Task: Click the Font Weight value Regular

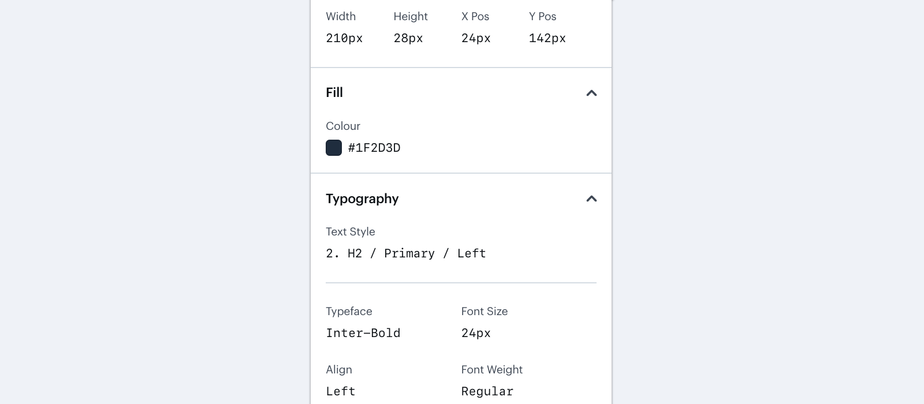Action: 487,391
